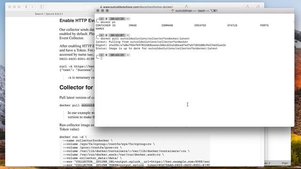Viewport: 301px width, 169px height.
Task: Click the docker.sock volume line in Safari
Action: tap(113, 154)
